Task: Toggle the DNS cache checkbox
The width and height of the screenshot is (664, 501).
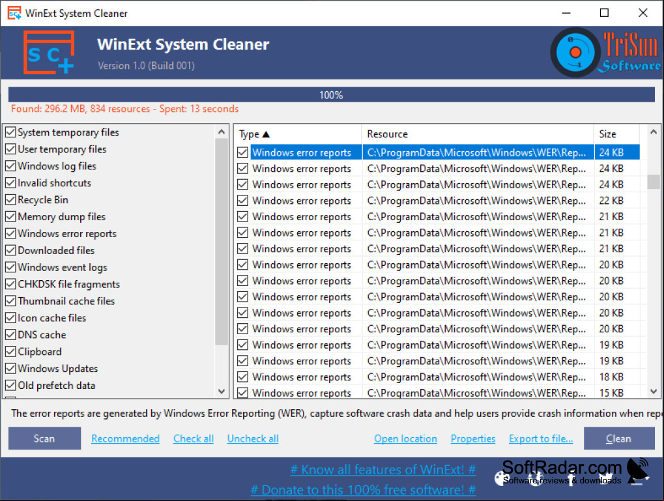Action: (10, 335)
